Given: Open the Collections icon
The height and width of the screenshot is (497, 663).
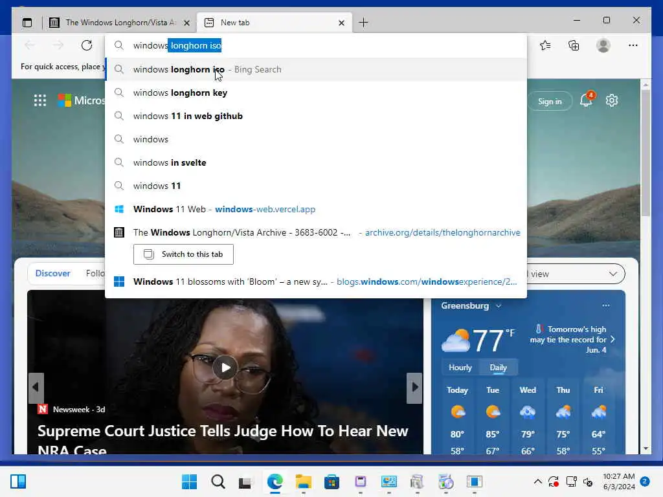Looking at the screenshot, I should point(574,45).
